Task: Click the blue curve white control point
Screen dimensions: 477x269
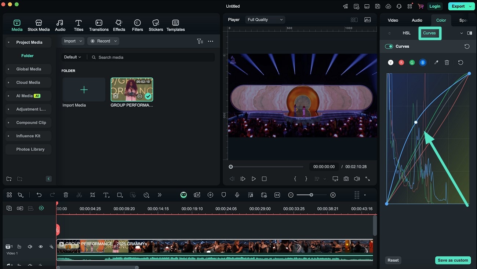Action: pos(416,122)
